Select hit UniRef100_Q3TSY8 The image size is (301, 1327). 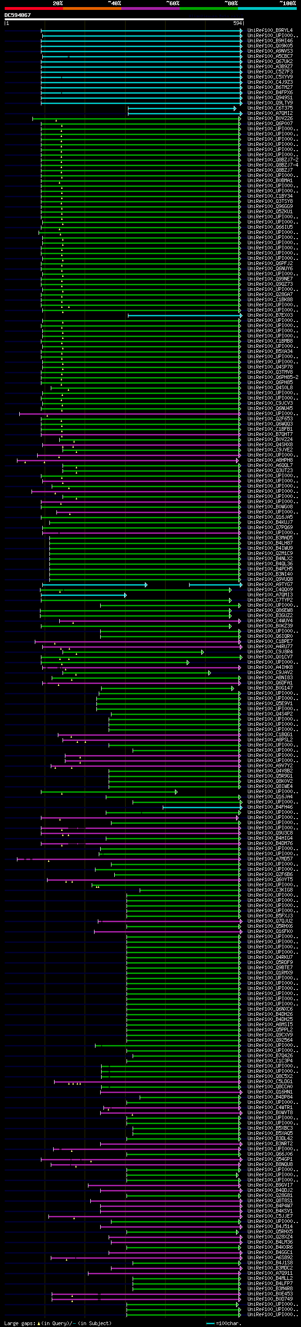[270, 201]
